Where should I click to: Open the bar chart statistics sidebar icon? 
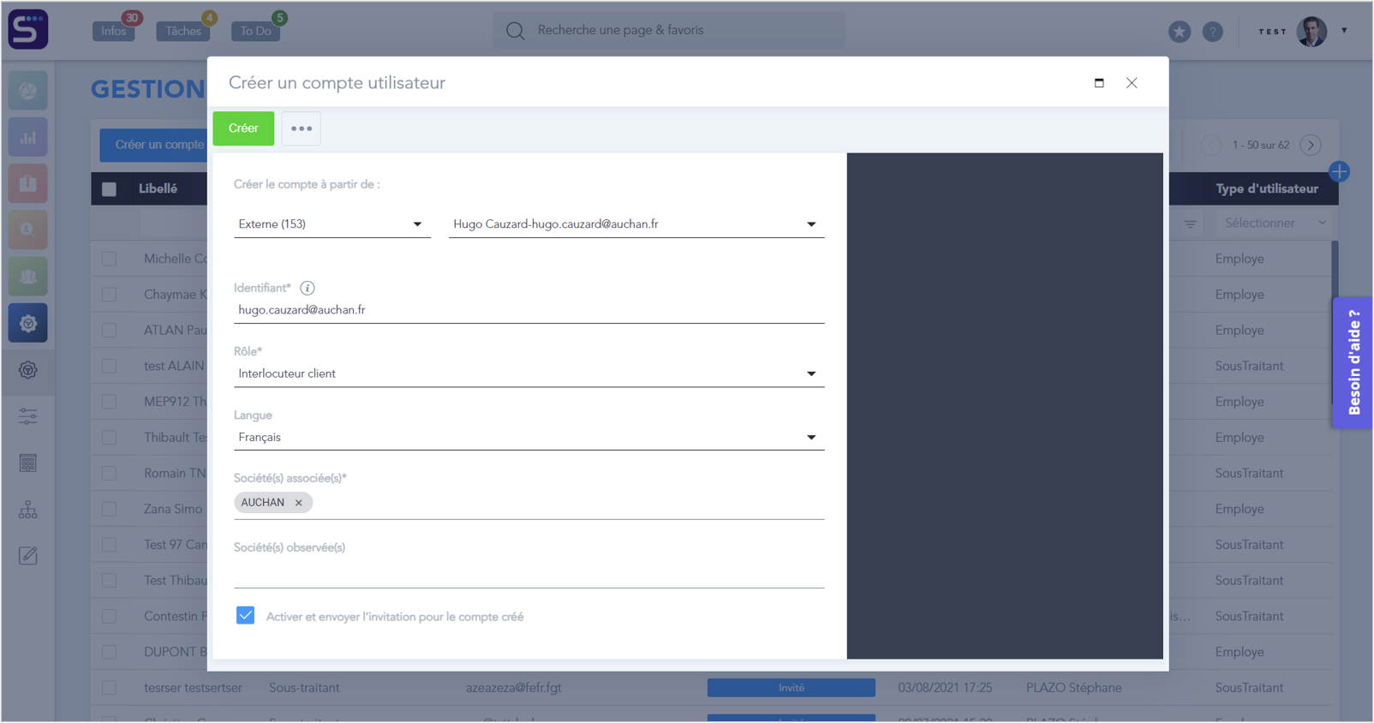28,137
